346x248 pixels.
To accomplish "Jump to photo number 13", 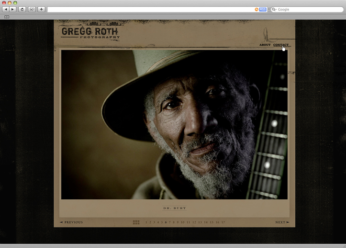I will (x=200, y=222).
